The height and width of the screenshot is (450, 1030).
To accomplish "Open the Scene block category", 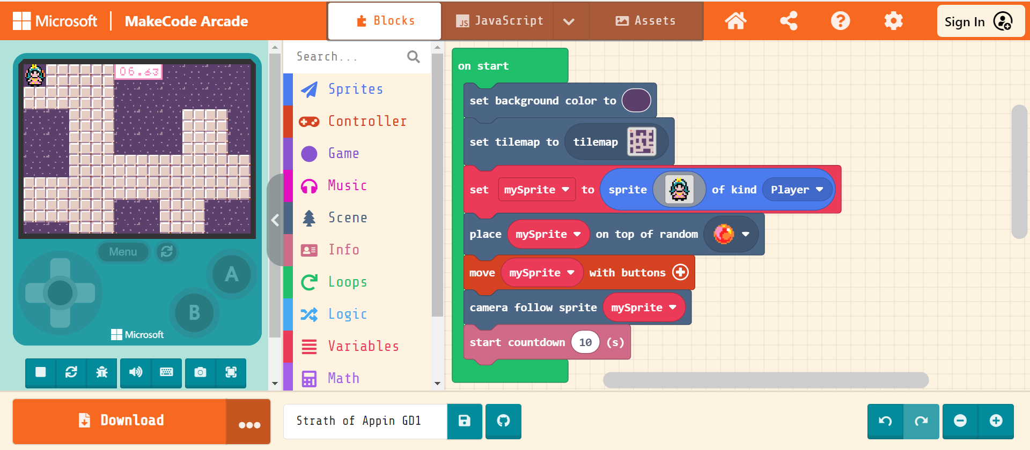I will click(x=357, y=217).
